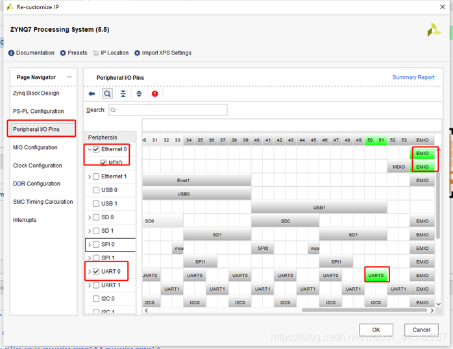Image resolution: width=453 pixels, height=349 pixels.
Task: Click the Enet1 pin span block
Action: click(x=197, y=180)
